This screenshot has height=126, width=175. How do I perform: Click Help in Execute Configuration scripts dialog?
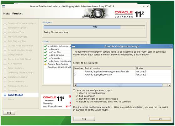pyautogui.click(x=84, y=119)
